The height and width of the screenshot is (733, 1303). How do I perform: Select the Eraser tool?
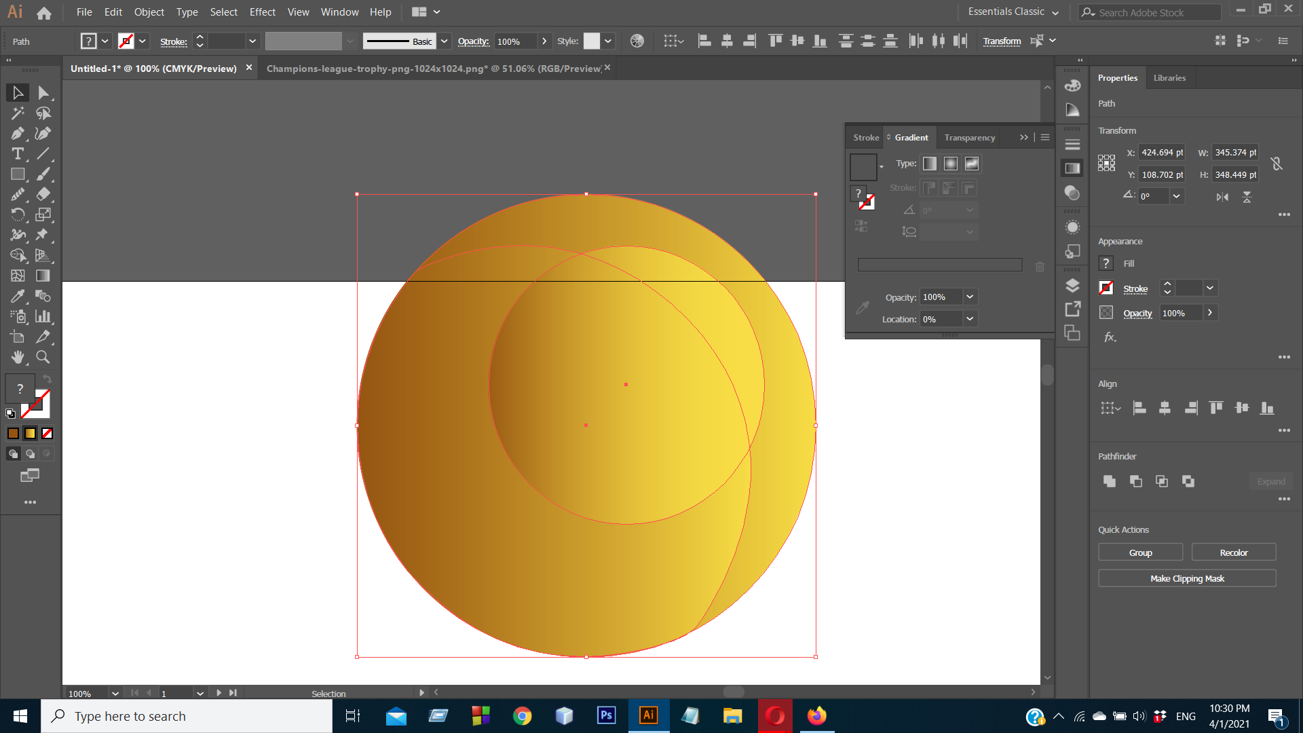pyautogui.click(x=43, y=194)
